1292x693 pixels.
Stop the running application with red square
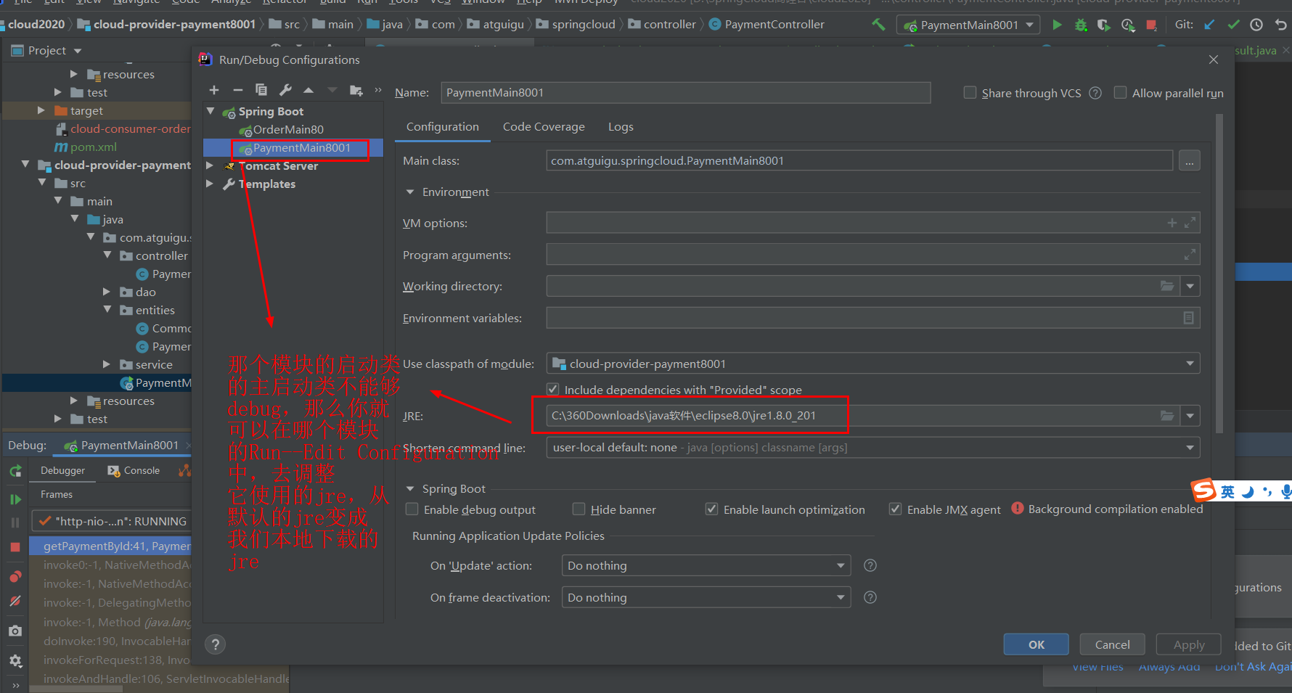pos(1151,24)
